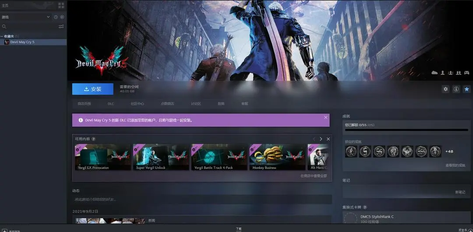Screen dimensions: 473x232
Task: Click the achievements progress bar
Action: [406, 130]
